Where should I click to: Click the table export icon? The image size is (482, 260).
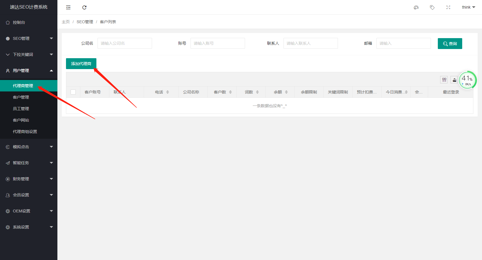(454, 80)
